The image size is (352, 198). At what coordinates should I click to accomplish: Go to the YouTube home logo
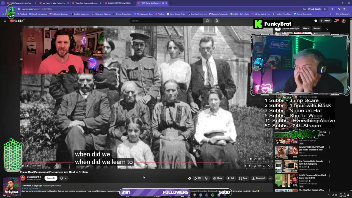point(16,21)
